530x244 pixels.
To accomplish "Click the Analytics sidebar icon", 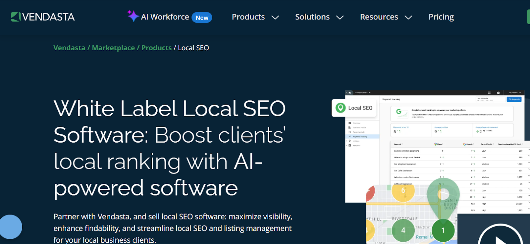I will click(x=350, y=145).
